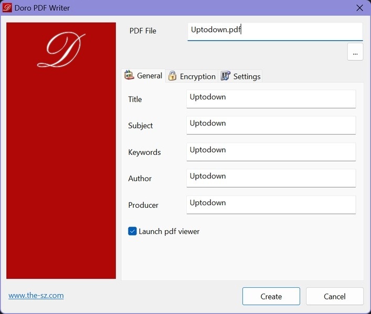Click the Doro app icon in title bar
Viewport: 371px width, 314px height.
(x=8, y=8)
